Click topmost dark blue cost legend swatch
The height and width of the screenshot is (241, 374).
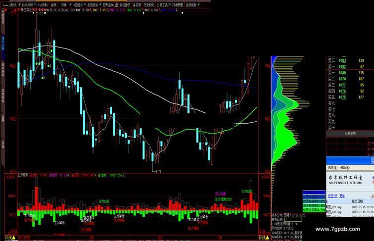coord(314,193)
